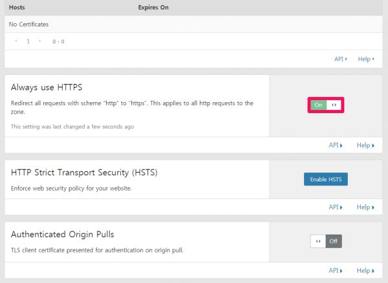Viewport: 388px width, 283px height.
Task: Open Help in the certificates section
Action: 365,59
